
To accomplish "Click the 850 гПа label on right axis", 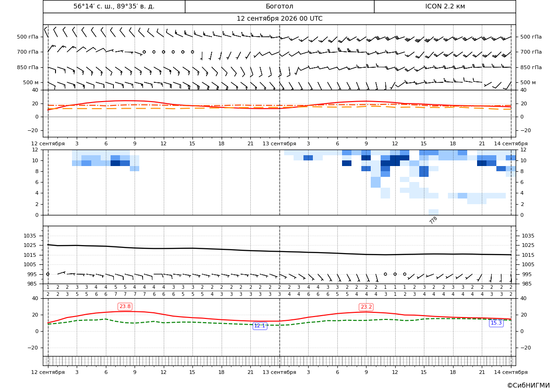I will (x=531, y=67).
